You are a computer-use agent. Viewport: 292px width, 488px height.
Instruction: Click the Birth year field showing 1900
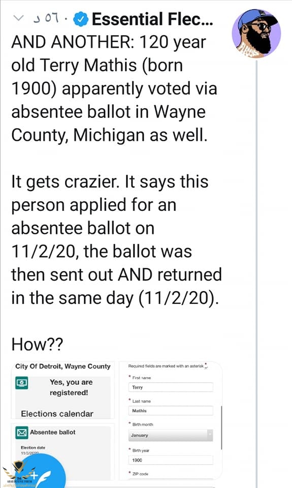(x=171, y=460)
